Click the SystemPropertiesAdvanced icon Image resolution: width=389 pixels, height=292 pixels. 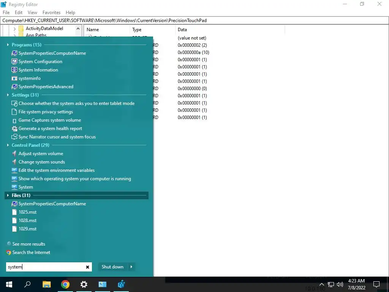point(14,87)
